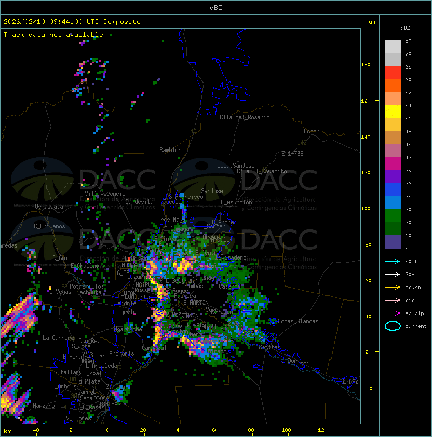Screen dimensions: 432x437
Task: Click the x-axis 100 tick label
Action: coord(286,430)
